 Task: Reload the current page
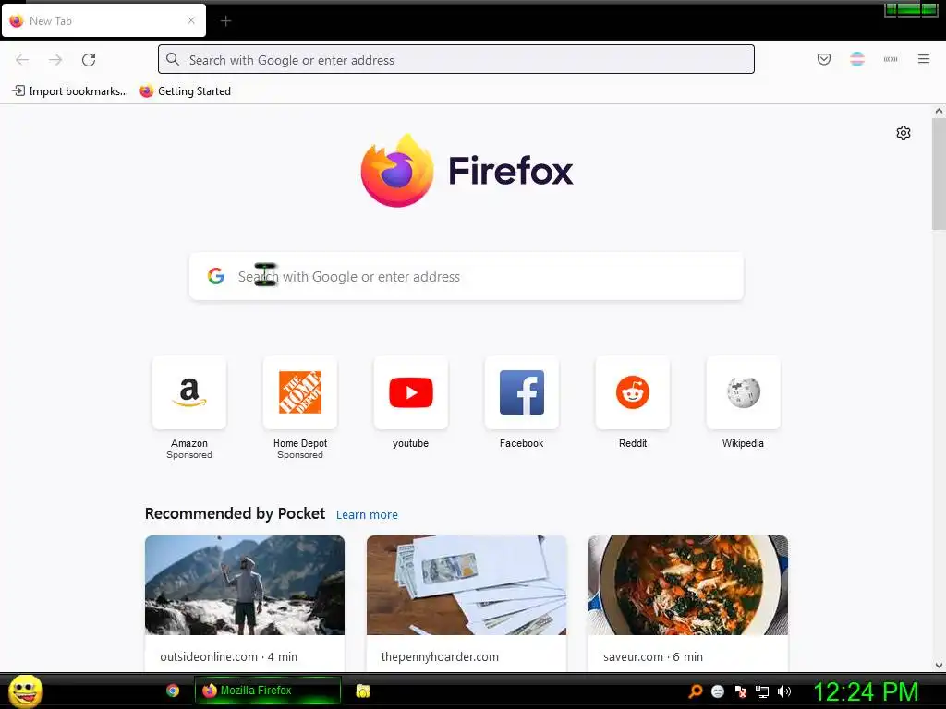pyautogui.click(x=89, y=60)
